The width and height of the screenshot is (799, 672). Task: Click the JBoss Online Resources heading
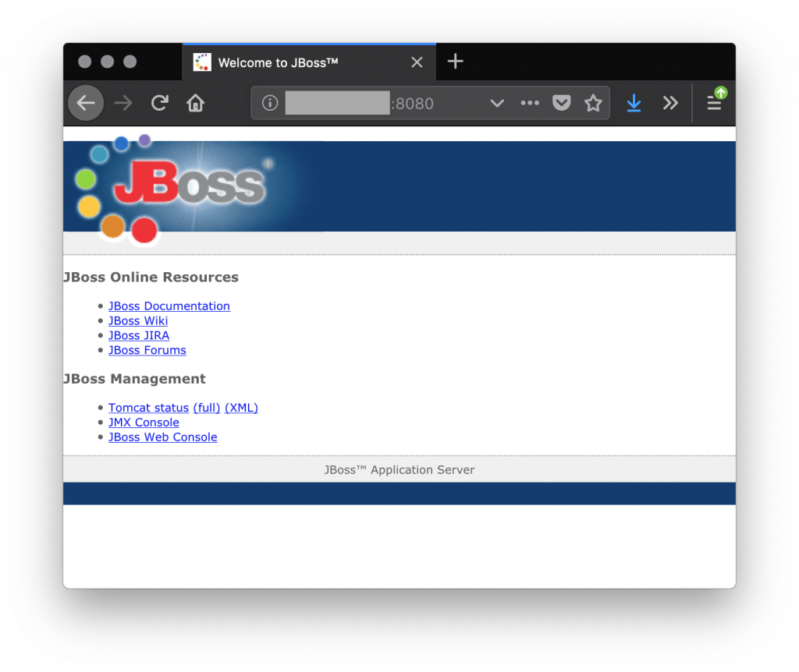click(151, 277)
